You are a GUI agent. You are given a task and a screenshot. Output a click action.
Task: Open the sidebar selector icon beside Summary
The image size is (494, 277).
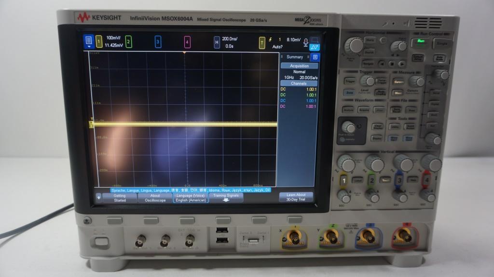tap(315, 57)
